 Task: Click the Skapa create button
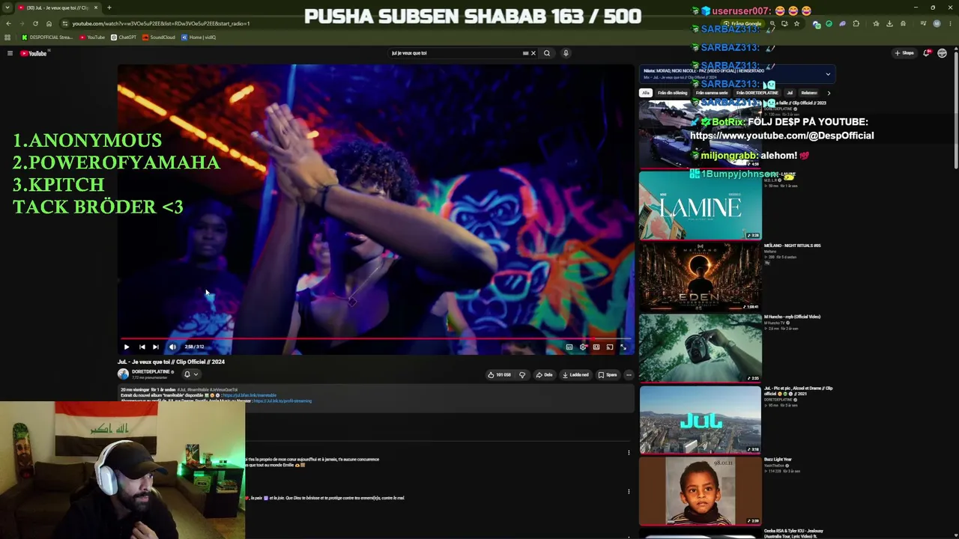[904, 53]
